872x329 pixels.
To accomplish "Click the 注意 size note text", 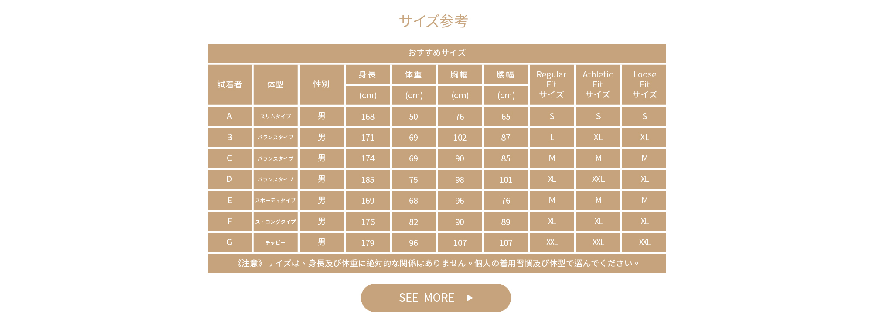I will coord(436,263).
